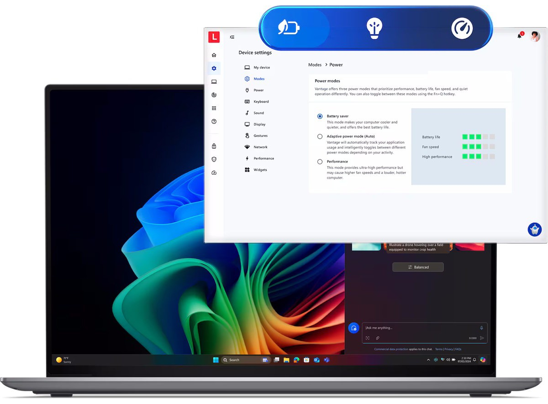Image resolution: width=548 pixels, height=404 pixels.
Task: Click the help question mark sidebar icon
Action: [214, 121]
